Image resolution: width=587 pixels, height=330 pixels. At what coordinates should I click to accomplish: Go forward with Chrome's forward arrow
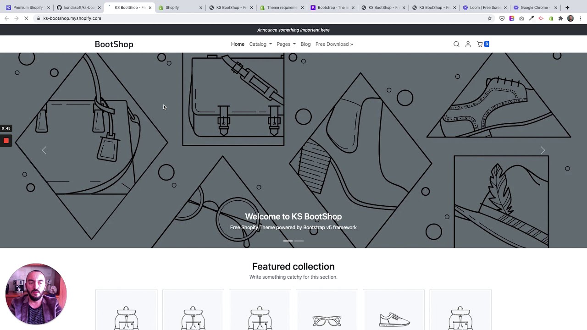pos(16,18)
